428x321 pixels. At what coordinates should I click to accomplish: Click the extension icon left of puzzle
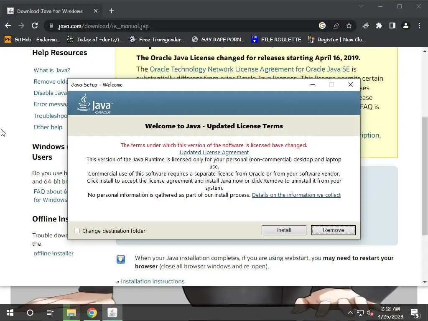pos(365,25)
